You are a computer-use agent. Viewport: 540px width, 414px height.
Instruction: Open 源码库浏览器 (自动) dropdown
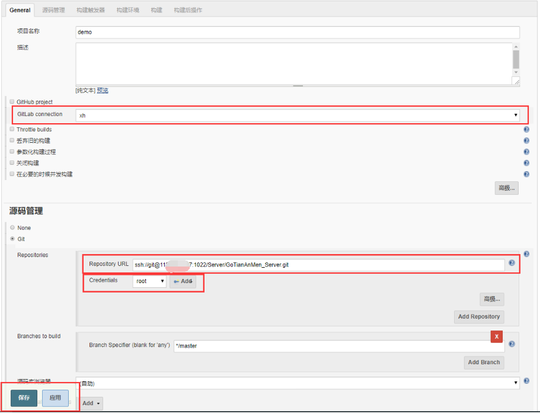pos(298,383)
